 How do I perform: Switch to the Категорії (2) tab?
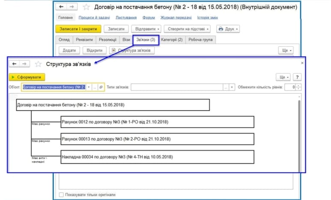coord(172,40)
